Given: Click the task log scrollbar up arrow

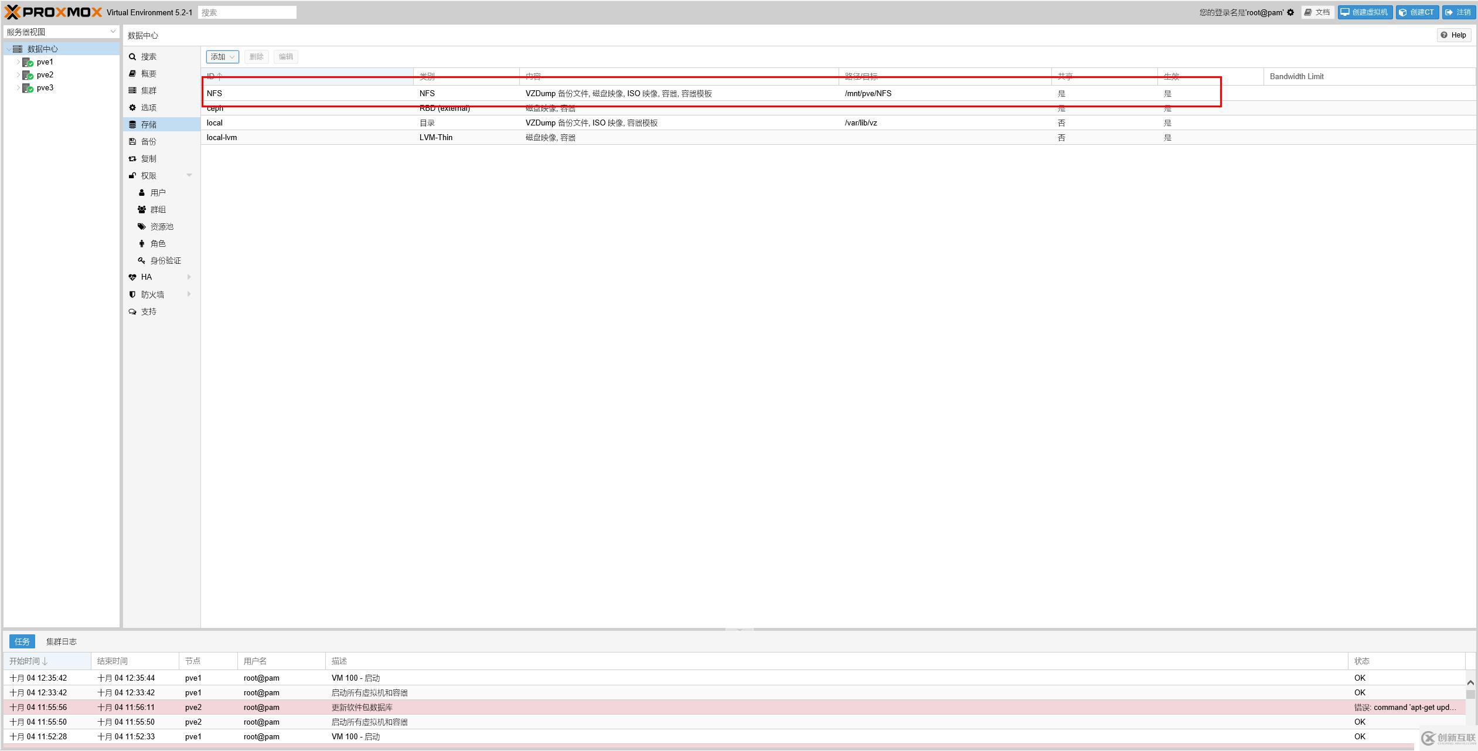Looking at the screenshot, I should pyautogui.click(x=1470, y=682).
